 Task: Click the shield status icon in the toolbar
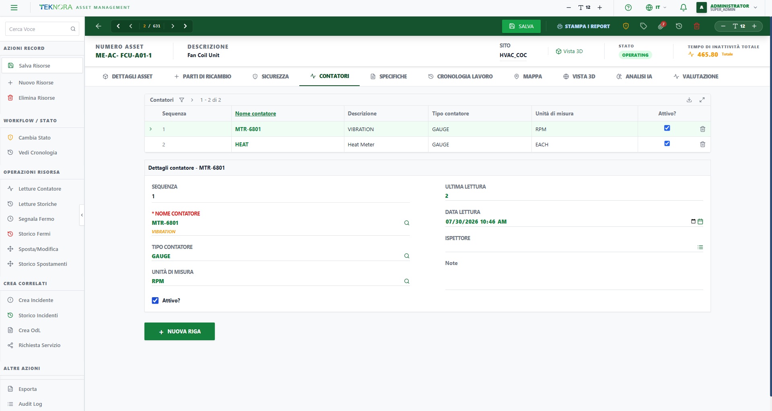click(x=626, y=26)
